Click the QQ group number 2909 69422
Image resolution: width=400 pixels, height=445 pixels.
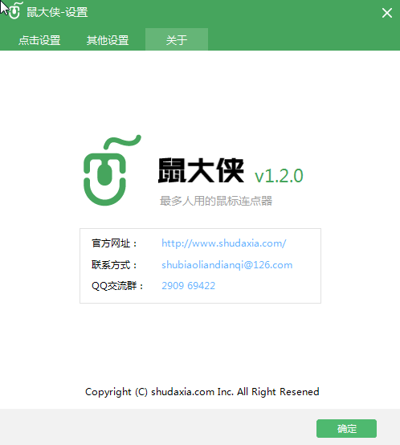[x=189, y=285]
